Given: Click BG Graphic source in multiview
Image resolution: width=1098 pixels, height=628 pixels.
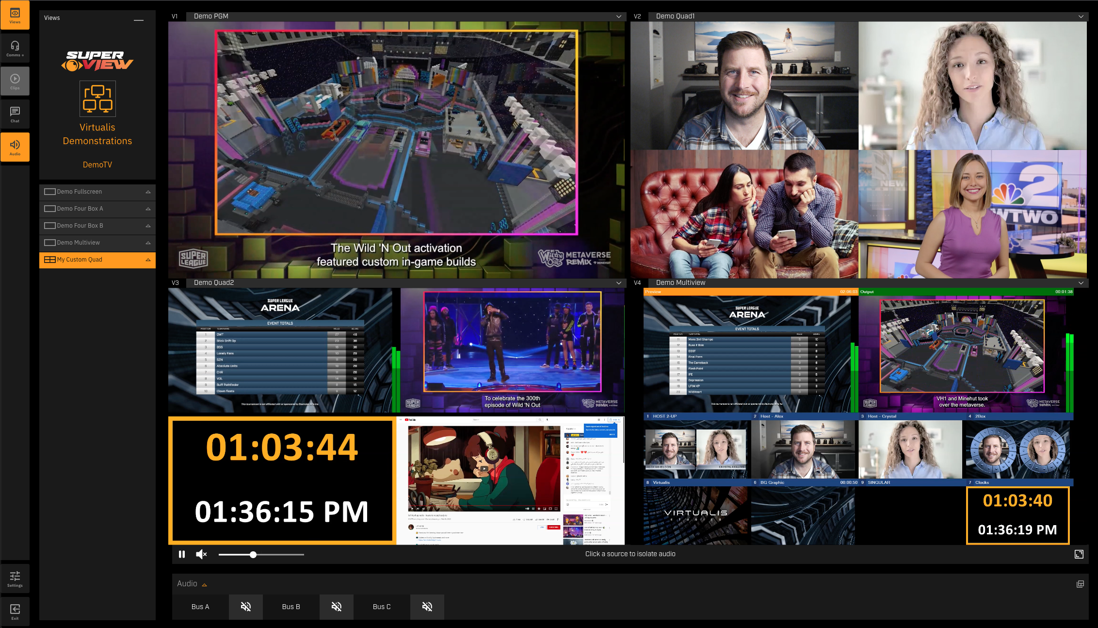Looking at the screenshot, I should pyautogui.click(x=804, y=512).
